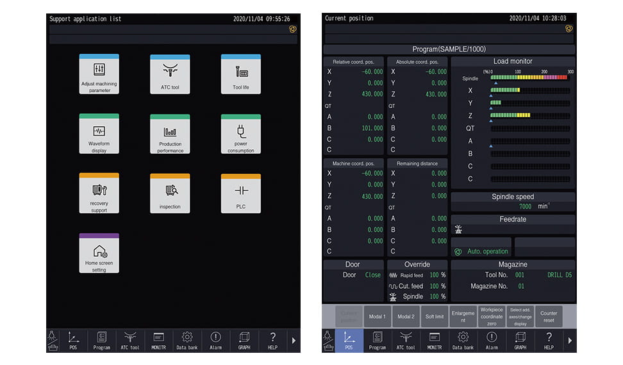Toggle the work light icon on Current position screen
The width and height of the screenshot is (623, 365).
[328, 341]
